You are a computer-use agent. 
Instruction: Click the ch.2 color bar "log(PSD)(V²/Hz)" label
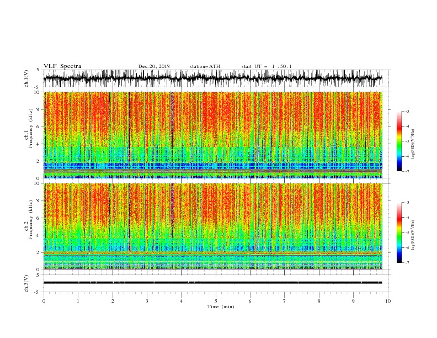click(x=413, y=236)
